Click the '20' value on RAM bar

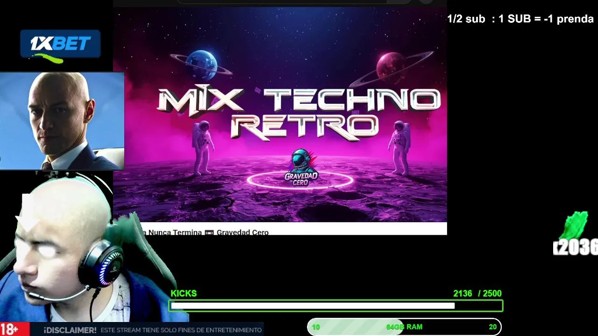(x=492, y=327)
